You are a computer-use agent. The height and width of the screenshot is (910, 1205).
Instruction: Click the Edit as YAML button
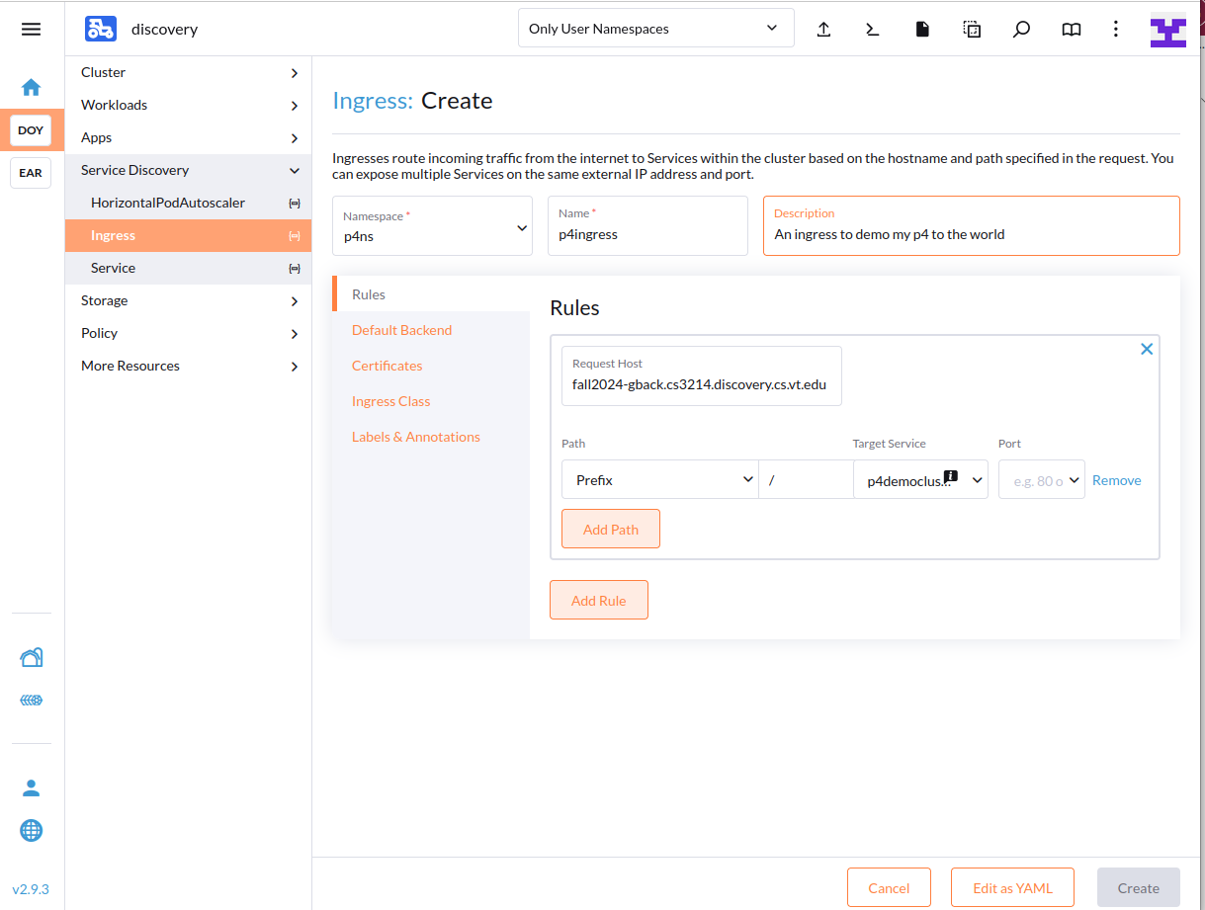click(x=1012, y=887)
